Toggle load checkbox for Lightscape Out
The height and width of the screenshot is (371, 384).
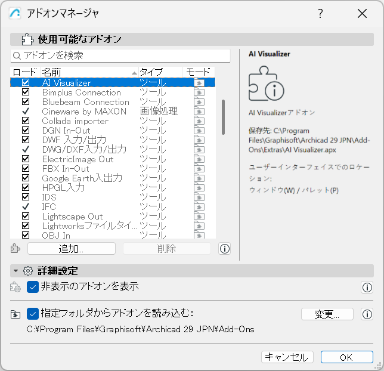pyautogui.click(x=26, y=216)
